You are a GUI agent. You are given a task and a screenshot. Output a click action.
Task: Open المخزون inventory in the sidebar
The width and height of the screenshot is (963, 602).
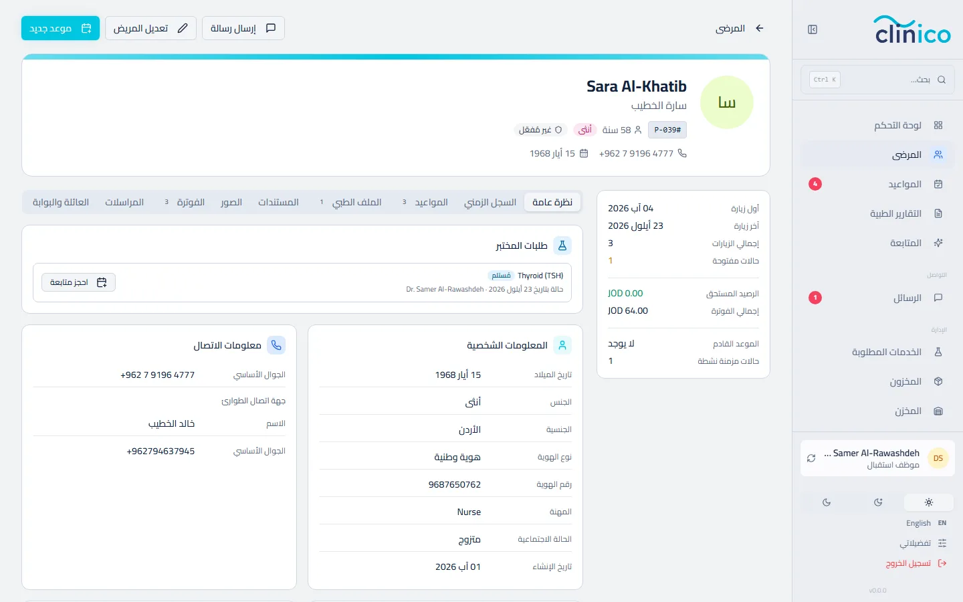[877, 381]
